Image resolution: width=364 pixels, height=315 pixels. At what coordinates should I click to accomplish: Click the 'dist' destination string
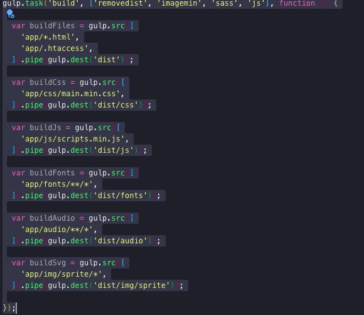coord(107,60)
